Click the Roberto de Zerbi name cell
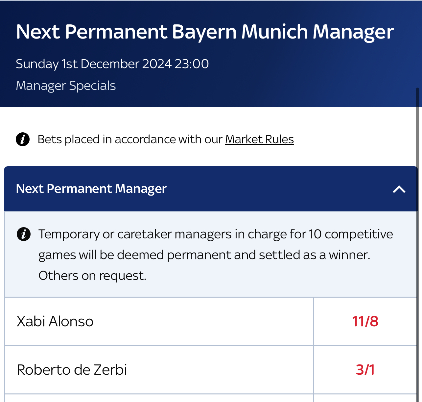Image resolution: width=422 pixels, height=402 pixels. pos(159,370)
